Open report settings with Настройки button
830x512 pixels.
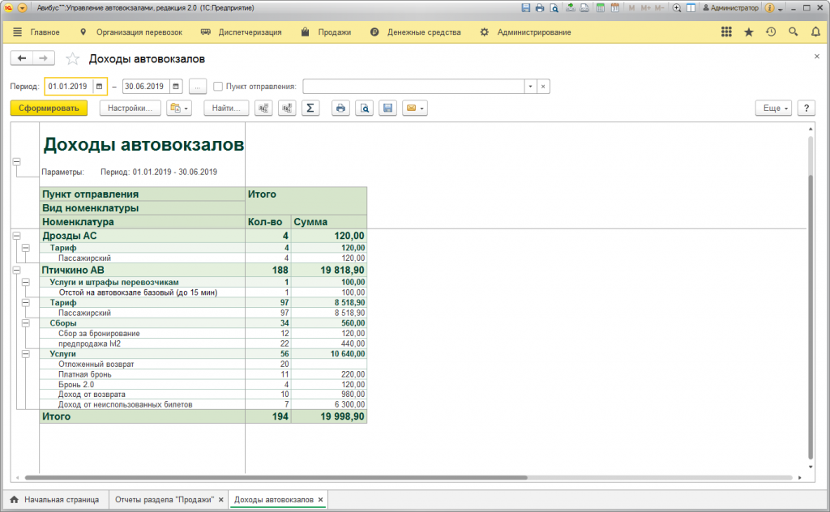click(x=130, y=108)
